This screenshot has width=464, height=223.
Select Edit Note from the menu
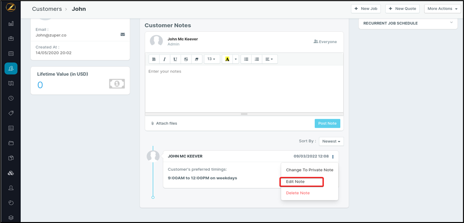(295, 182)
